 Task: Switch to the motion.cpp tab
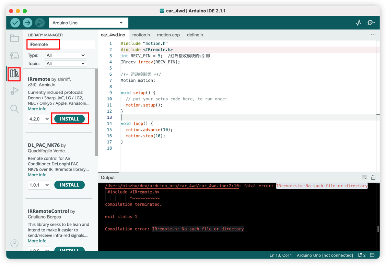pos(168,35)
